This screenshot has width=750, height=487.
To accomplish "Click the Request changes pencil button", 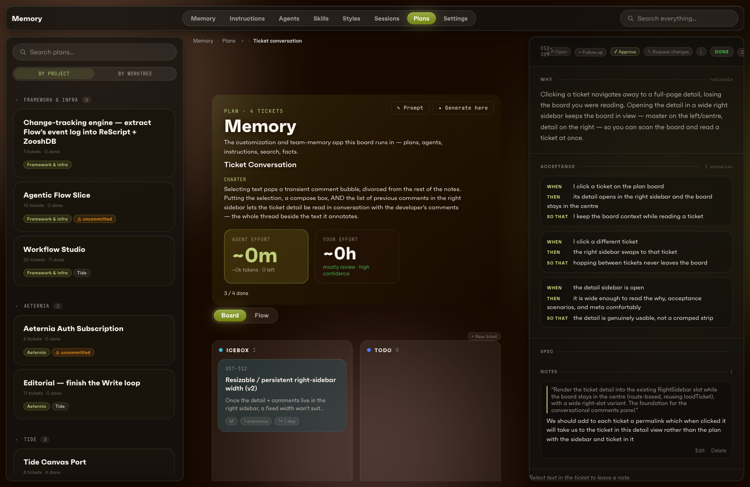I will coord(668,52).
